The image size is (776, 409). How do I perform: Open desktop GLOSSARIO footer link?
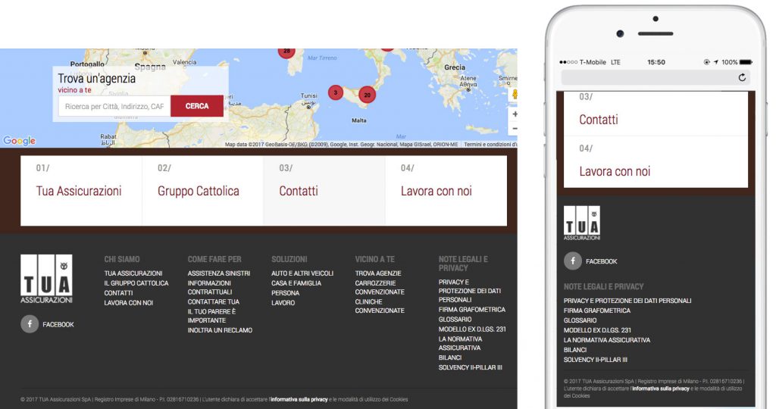point(455,320)
